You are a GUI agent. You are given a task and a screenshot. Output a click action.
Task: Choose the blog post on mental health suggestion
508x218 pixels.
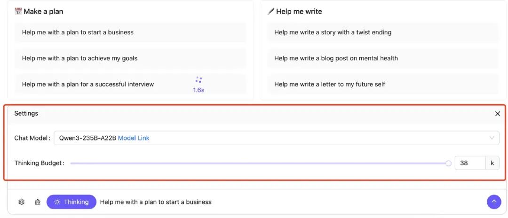pyautogui.click(x=383, y=58)
